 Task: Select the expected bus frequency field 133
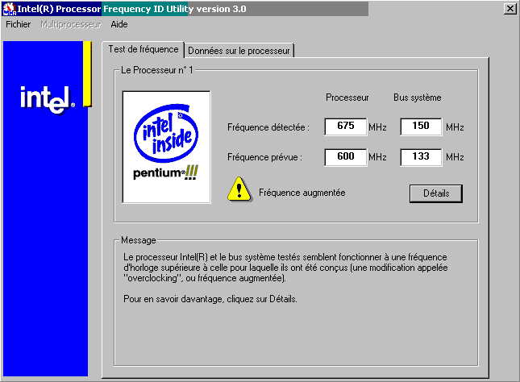421,157
